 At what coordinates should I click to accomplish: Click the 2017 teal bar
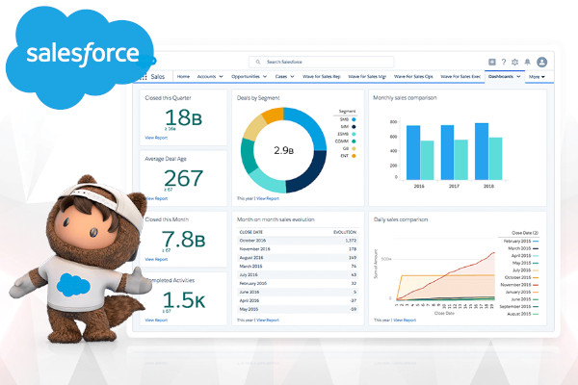(461, 160)
